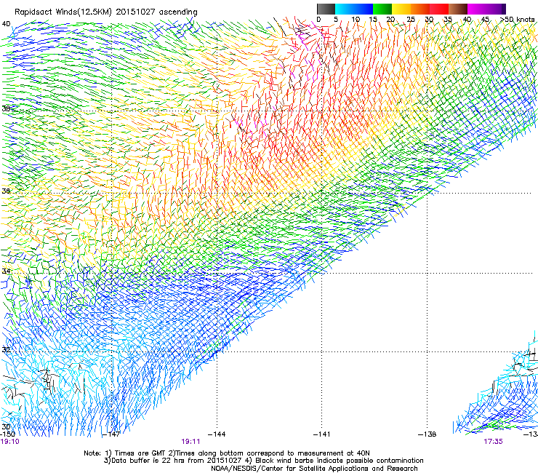538x473 pixels.
Task: Click the purple '17:35' swath time
Action: click(x=494, y=442)
